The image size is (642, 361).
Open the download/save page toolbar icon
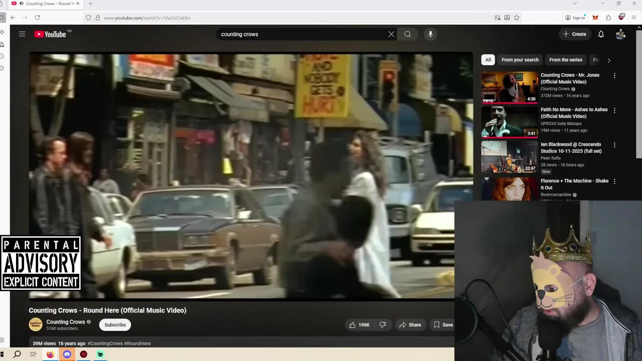pos(507,18)
